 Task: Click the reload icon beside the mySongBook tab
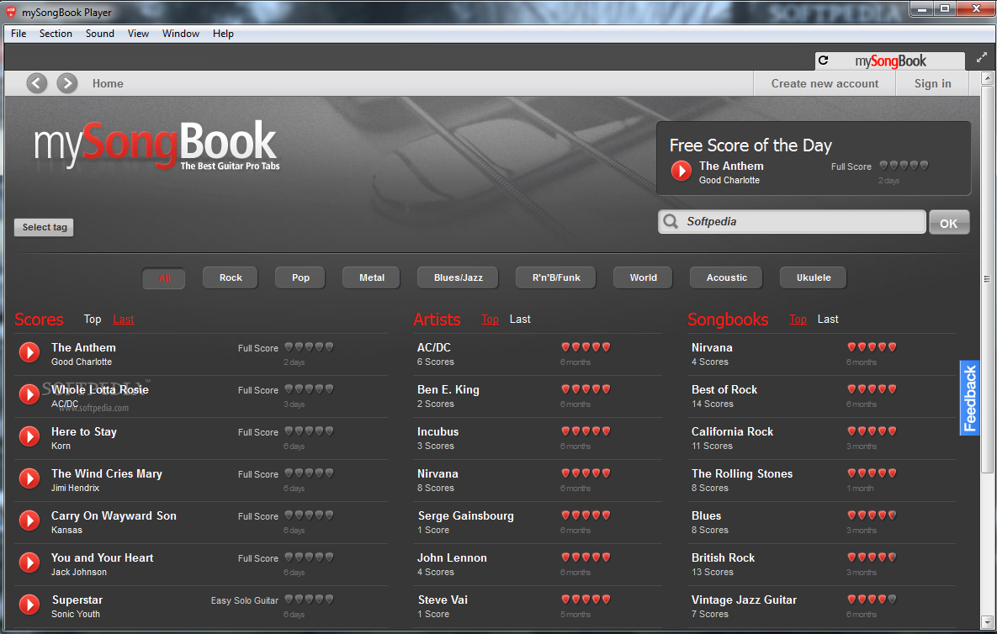[824, 61]
